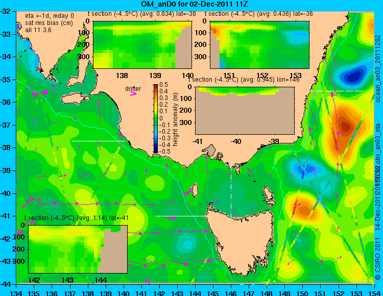Click the 'drifter' legend label

[x=133, y=89]
